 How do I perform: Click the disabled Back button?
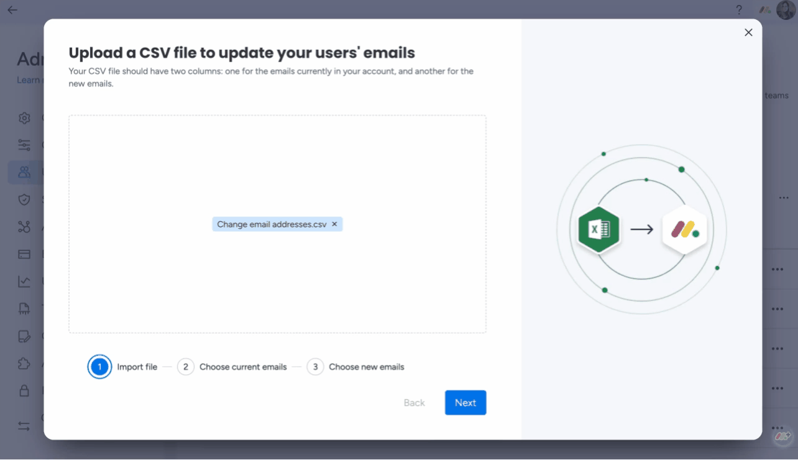[414, 403]
